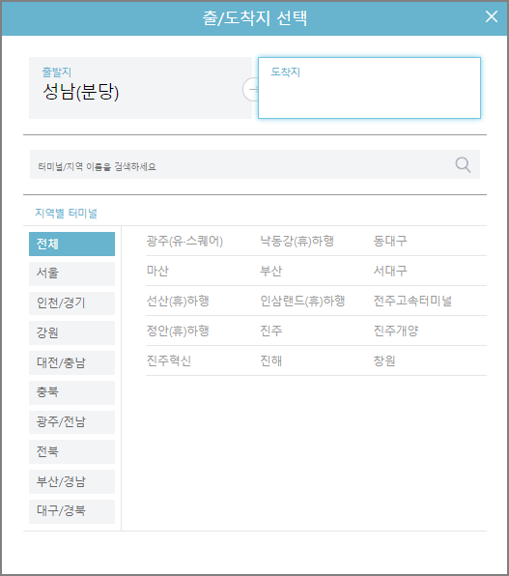Select the 출발지 성남(분당) field
Viewport: 509px width, 576px height.
tap(140, 88)
